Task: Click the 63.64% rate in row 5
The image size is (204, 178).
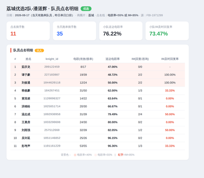Action: [x=113, y=99]
